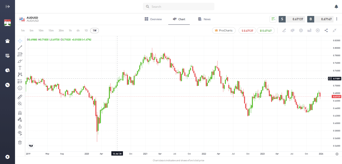Hide all drawings using the eye toggle
Screen dimensions: 342x164
point(20,133)
